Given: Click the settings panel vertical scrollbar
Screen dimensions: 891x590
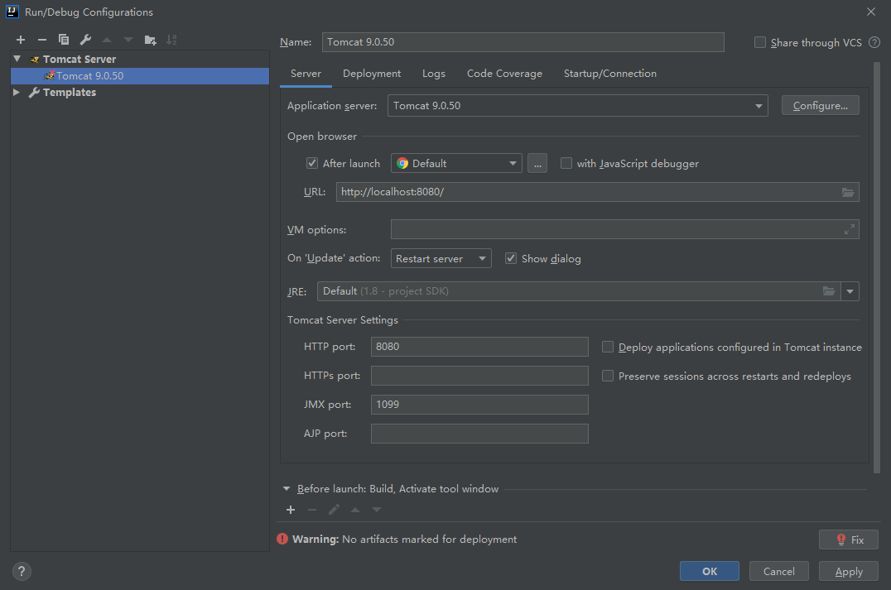Looking at the screenshot, I should [x=876, y=267].
